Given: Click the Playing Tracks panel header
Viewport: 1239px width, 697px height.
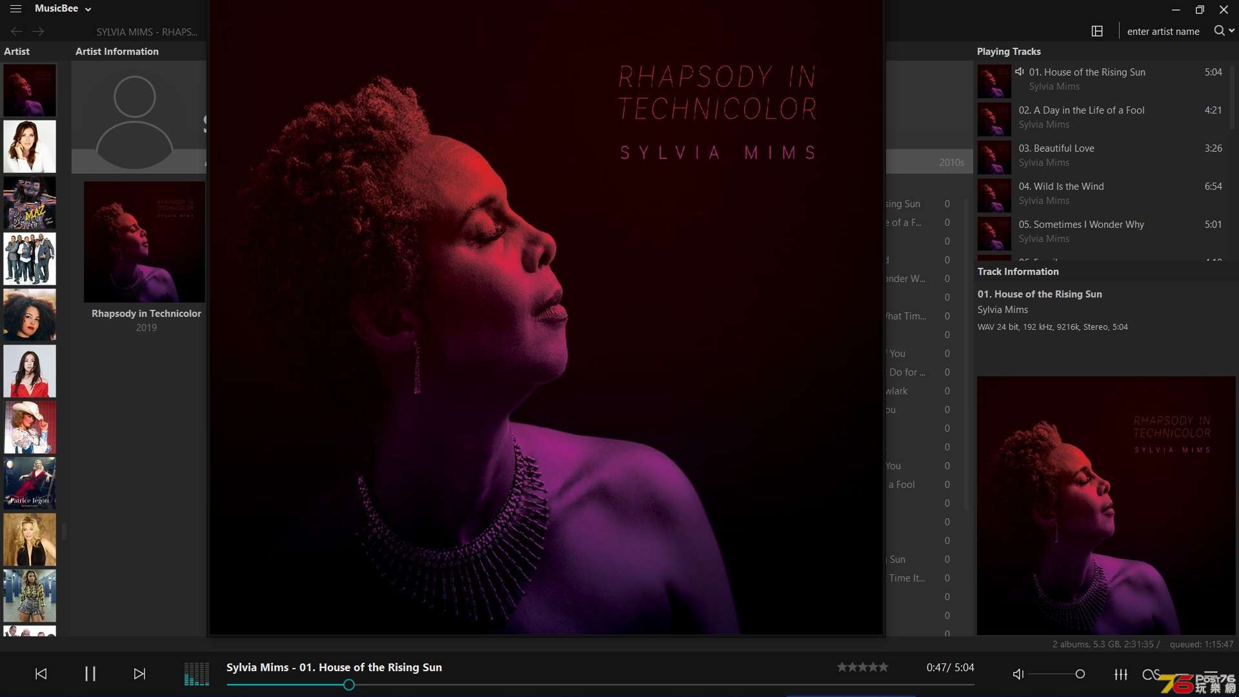Looking at the screenshot, I should 1008,51.
